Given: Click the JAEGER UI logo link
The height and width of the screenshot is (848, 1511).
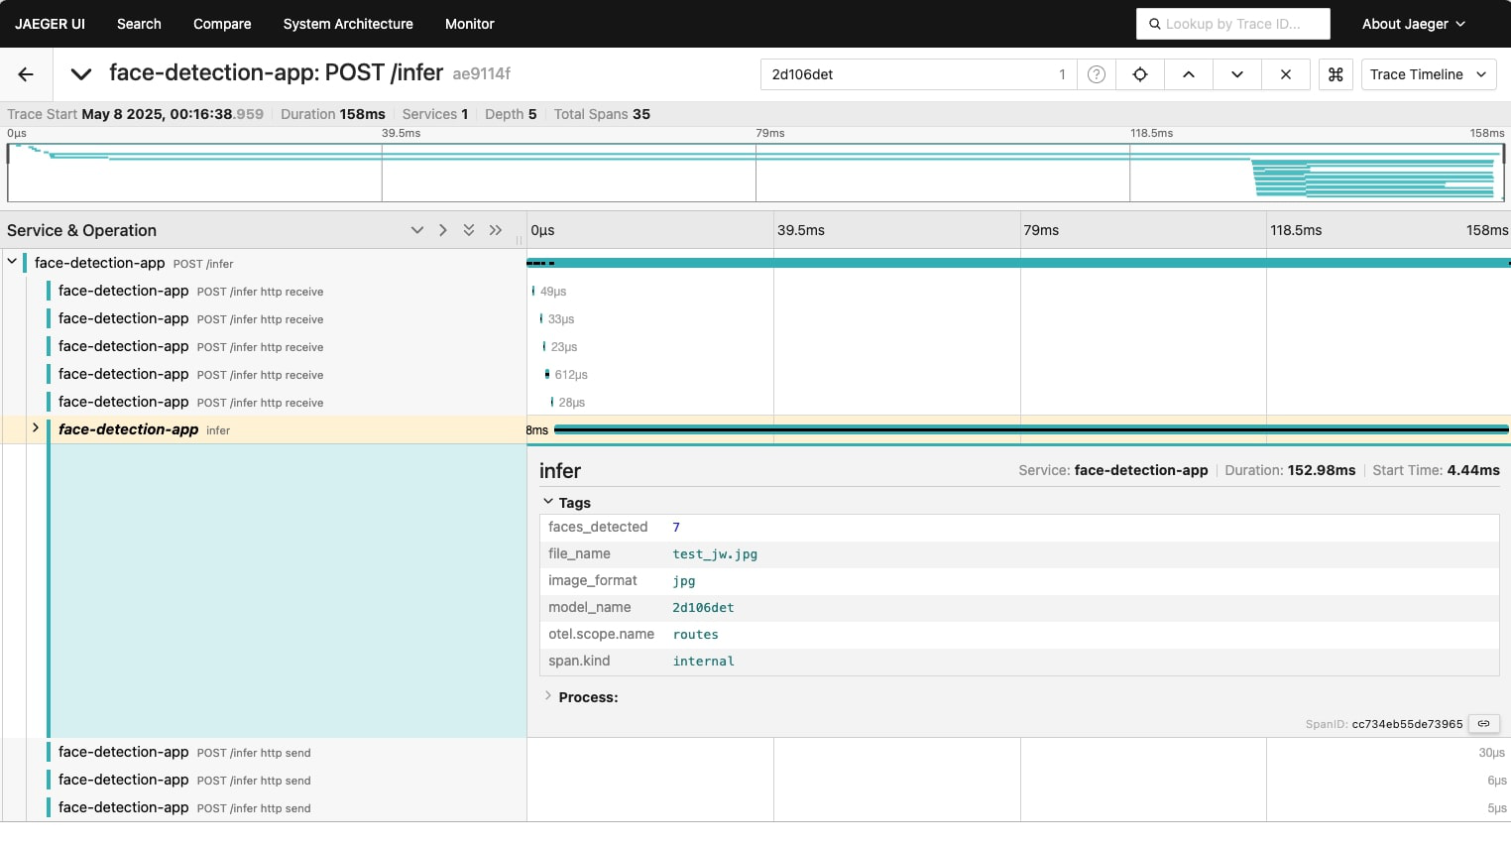Looking at the screenshot, I should click(x=51, y=24).
